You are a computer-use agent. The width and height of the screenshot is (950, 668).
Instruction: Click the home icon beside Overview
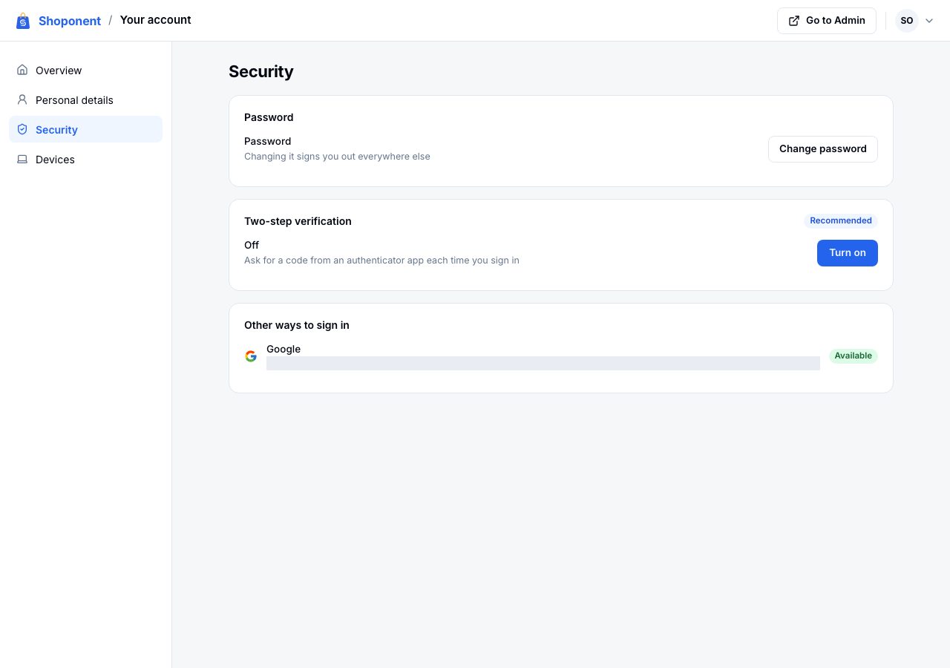tap(22, 70)
